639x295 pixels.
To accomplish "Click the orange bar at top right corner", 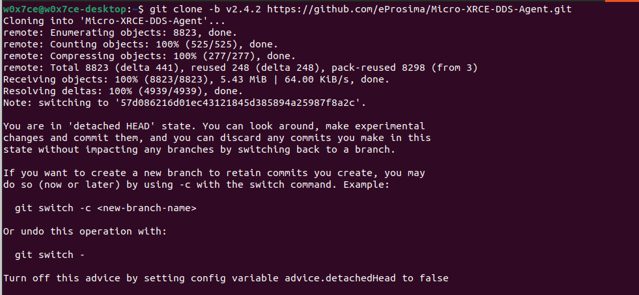I will 622,1.
